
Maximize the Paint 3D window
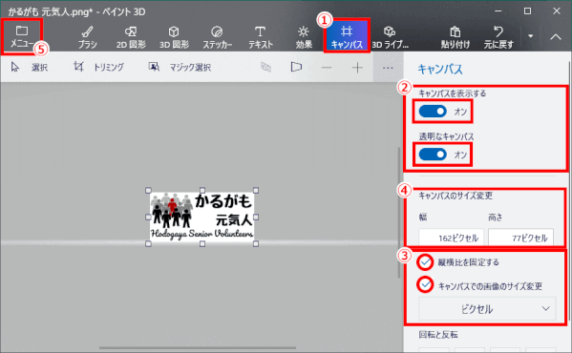527,10
